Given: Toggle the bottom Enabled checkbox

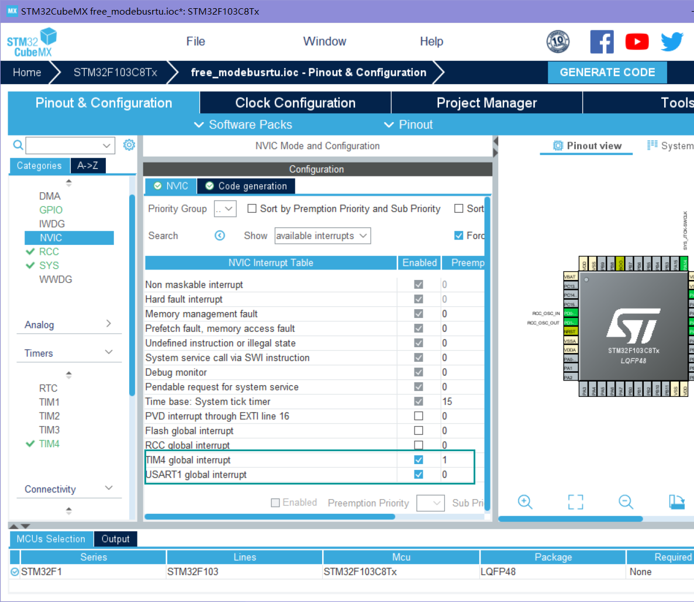Looking at the screenshot, I should (275, 503).
